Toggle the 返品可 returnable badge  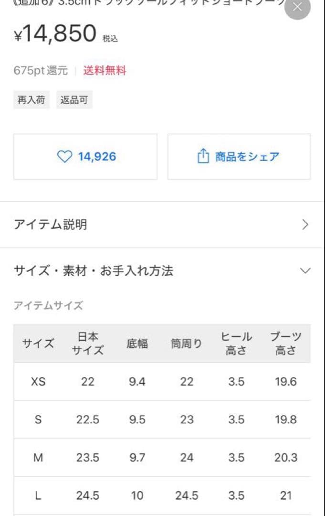click(x=74, y=100)
